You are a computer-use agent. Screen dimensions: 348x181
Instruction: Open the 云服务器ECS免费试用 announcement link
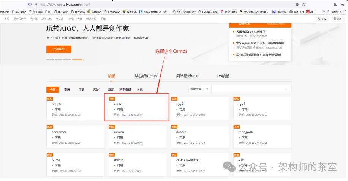coord(252,31)
